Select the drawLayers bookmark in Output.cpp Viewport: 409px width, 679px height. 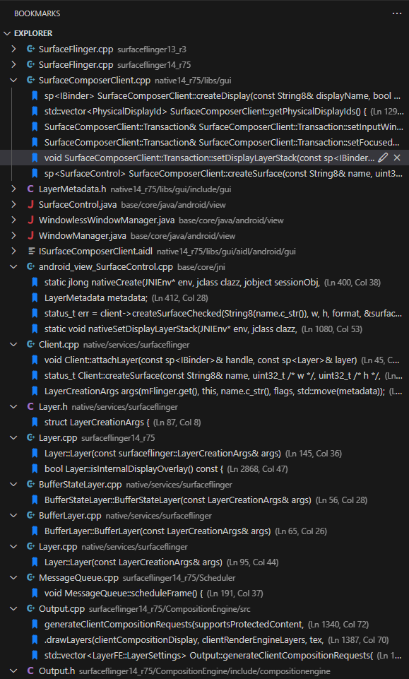coord(204,639)
